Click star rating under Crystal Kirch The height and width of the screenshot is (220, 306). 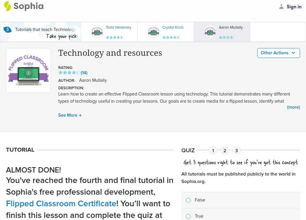pos(171,37)
